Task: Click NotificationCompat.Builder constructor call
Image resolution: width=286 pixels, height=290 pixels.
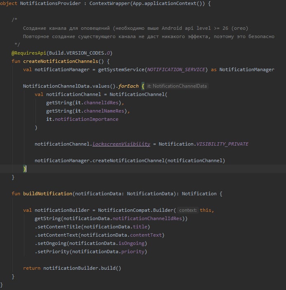Action: tap(136, 210)
